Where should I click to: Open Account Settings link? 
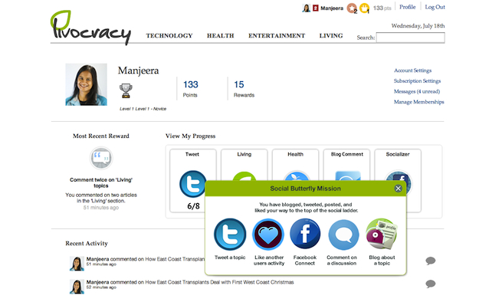pos(412,71)
